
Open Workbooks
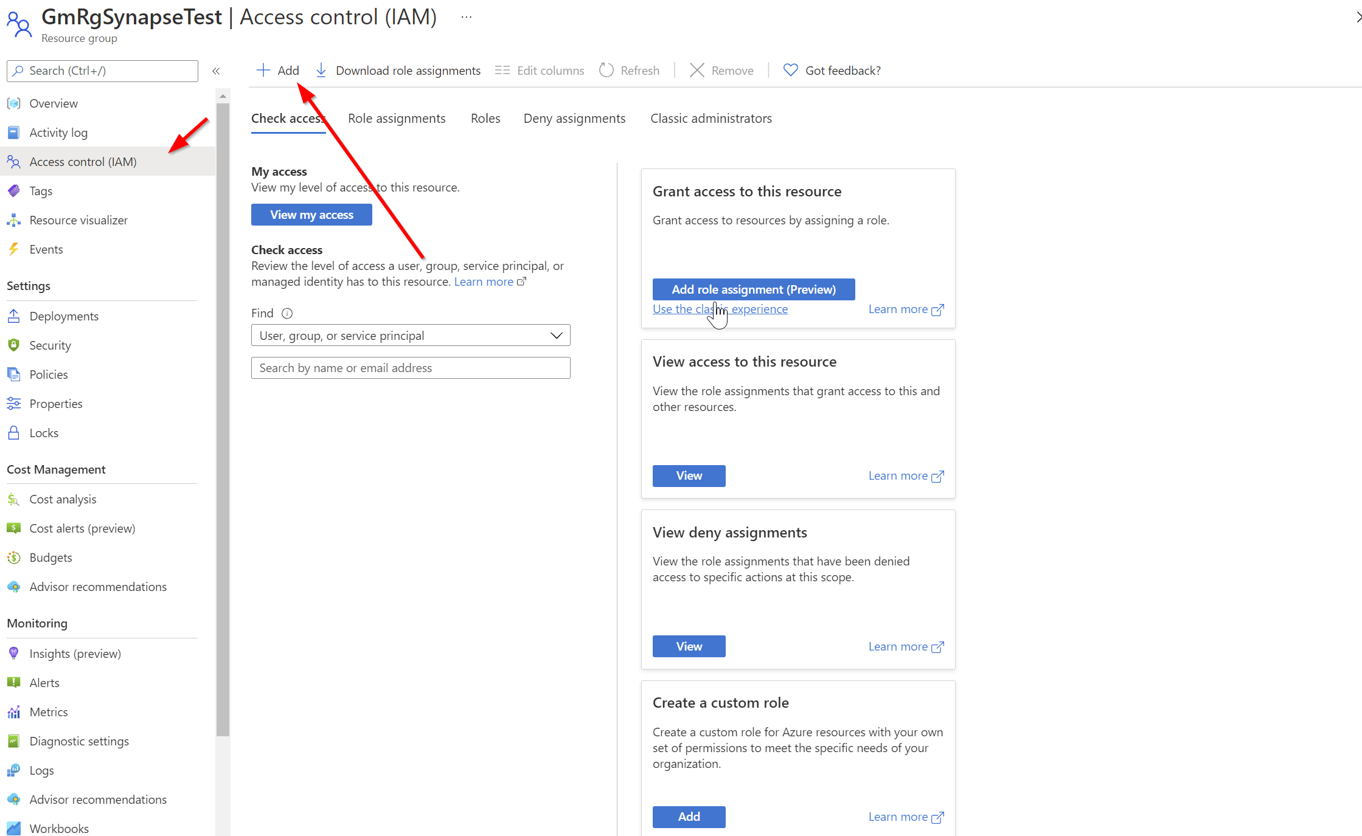pos(108,826)
